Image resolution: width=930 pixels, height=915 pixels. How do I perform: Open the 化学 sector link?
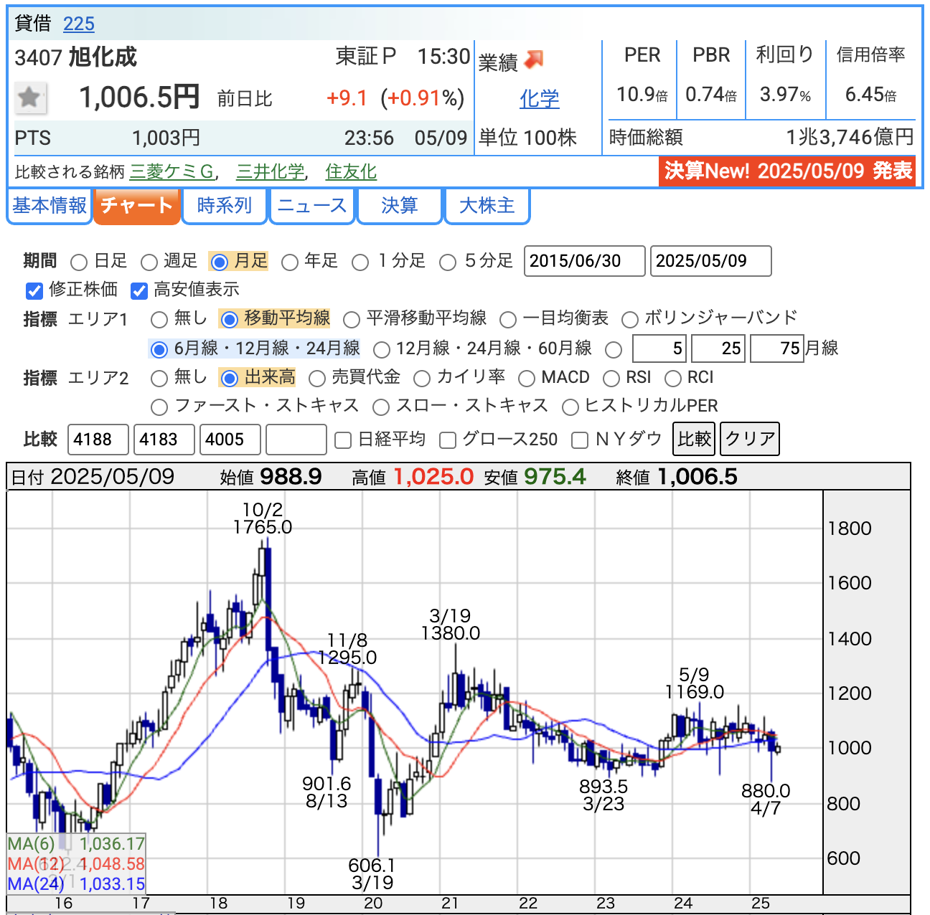(x=540, y=99)
